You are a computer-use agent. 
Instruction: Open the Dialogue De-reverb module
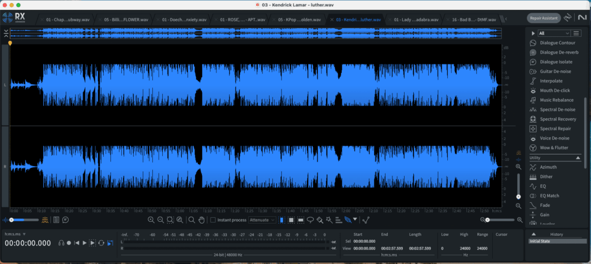click(x=554, y=52)
